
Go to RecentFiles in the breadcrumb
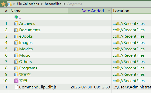pos(53,4)
